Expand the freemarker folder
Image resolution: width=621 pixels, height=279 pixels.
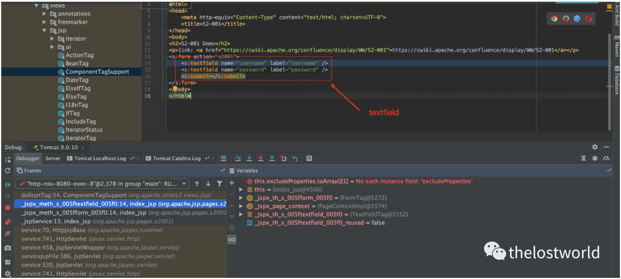click(45, 22)
